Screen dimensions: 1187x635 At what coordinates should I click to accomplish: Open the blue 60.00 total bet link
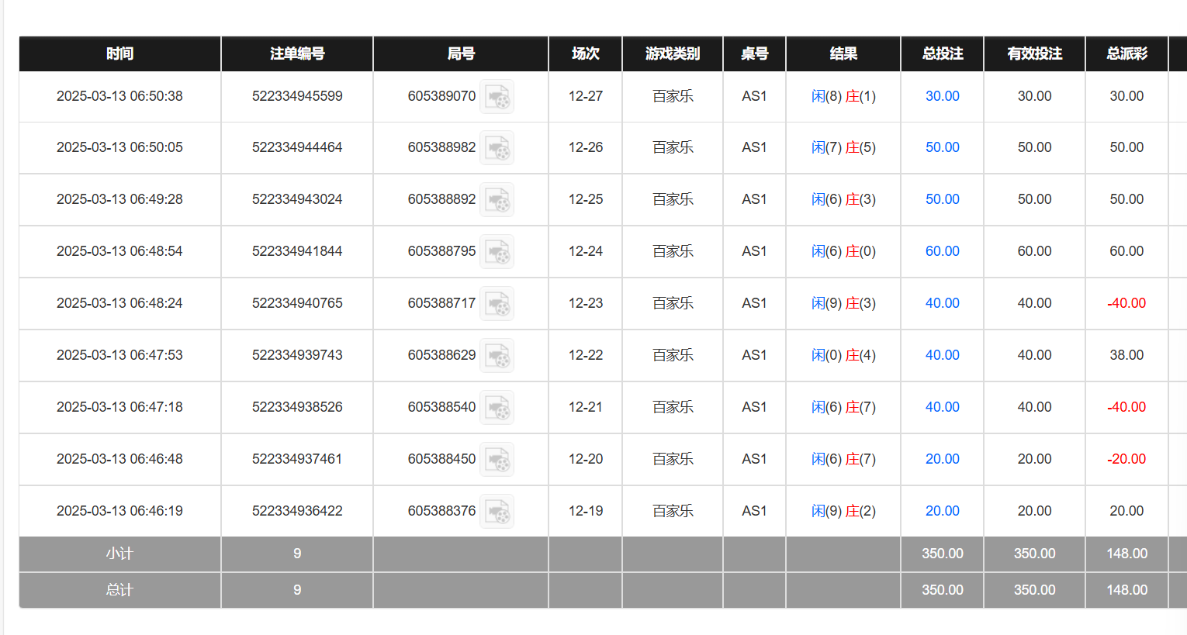pos(942,251)
